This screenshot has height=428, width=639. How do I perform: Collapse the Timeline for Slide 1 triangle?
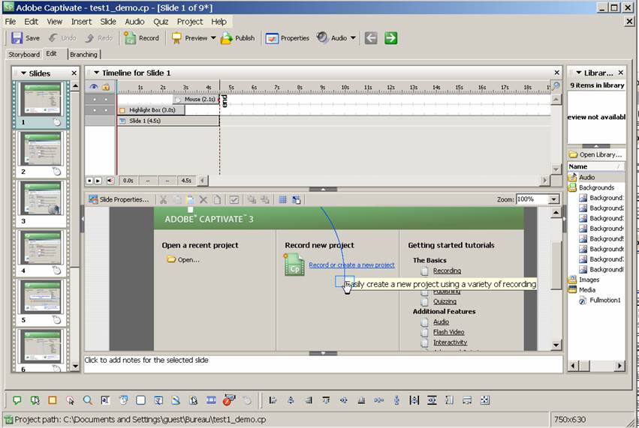click(x=97, y=73)
